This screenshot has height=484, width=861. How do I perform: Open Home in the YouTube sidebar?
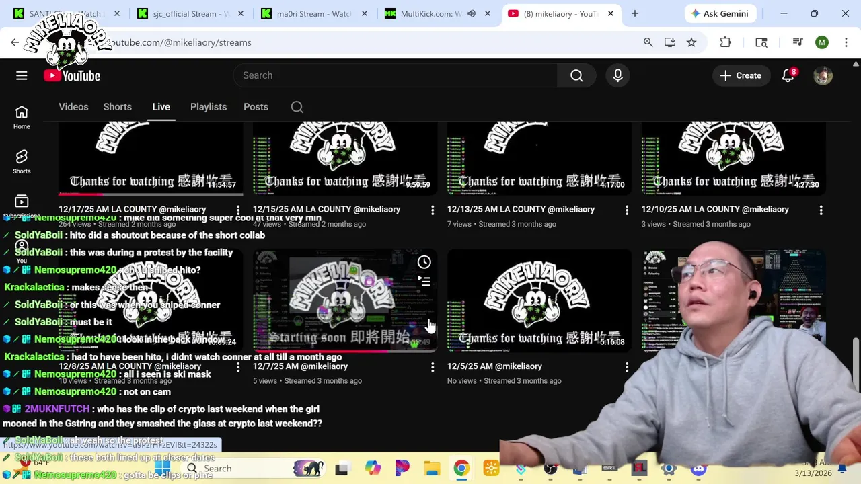coord(22,117)
